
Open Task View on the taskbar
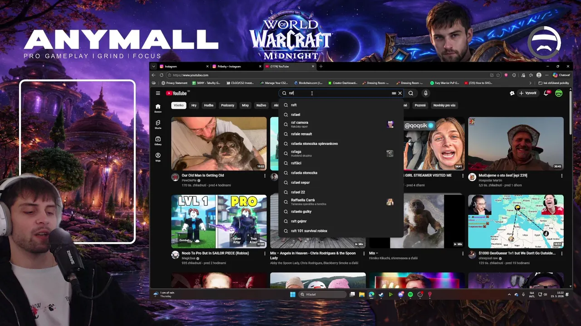[x=352, y=294]
